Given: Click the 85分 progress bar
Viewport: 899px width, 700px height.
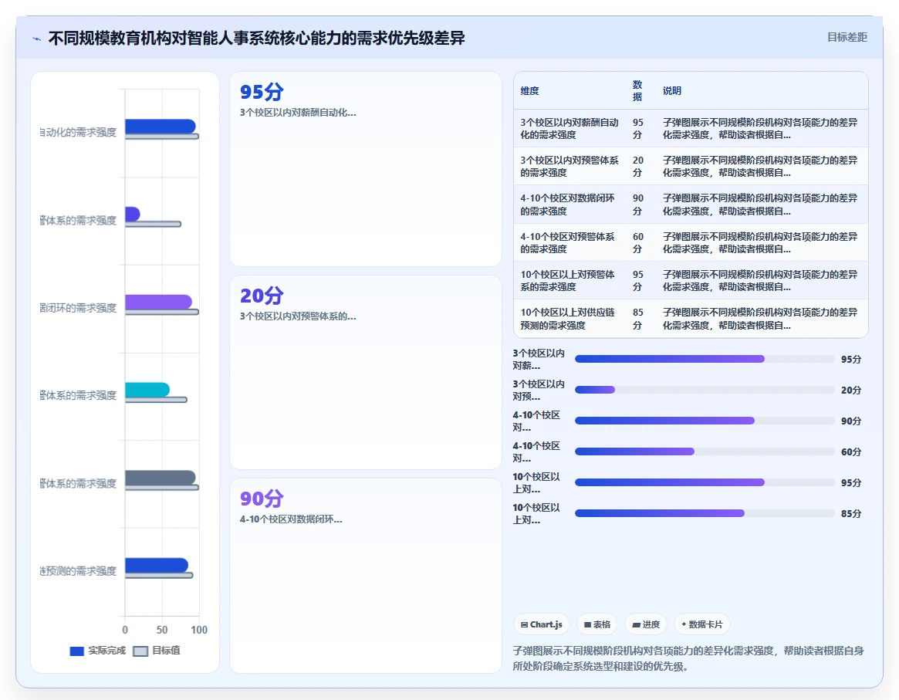Looking at the screenshot, I should coord(705,514).
